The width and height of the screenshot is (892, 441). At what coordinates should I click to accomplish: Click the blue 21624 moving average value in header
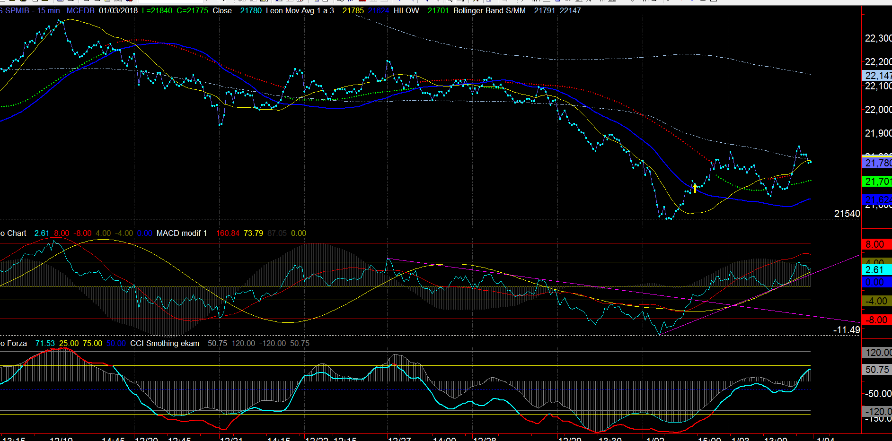click(x=379, y=10)
